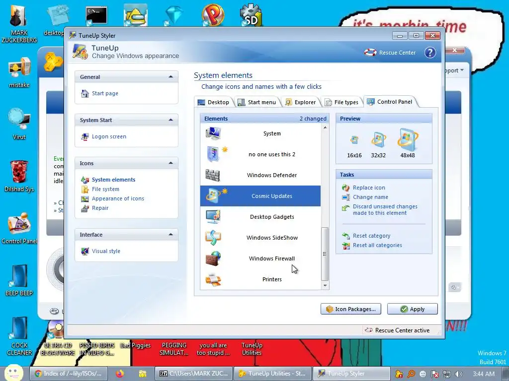Click the volume speaker tray icon
509x381 pixels.
[x=459, y=374]
